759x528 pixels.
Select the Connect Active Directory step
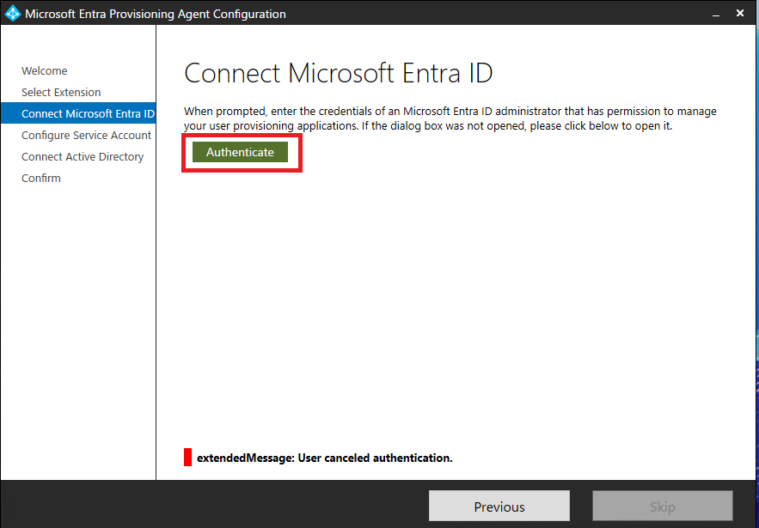point(82,156)
